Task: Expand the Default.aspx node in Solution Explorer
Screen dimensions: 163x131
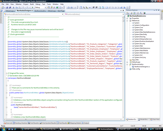Action: (x=127, y=62)
